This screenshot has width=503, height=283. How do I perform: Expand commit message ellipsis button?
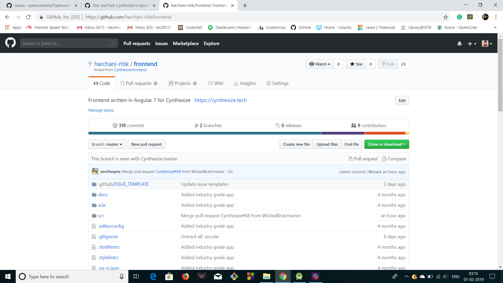[x=230, y=172]
